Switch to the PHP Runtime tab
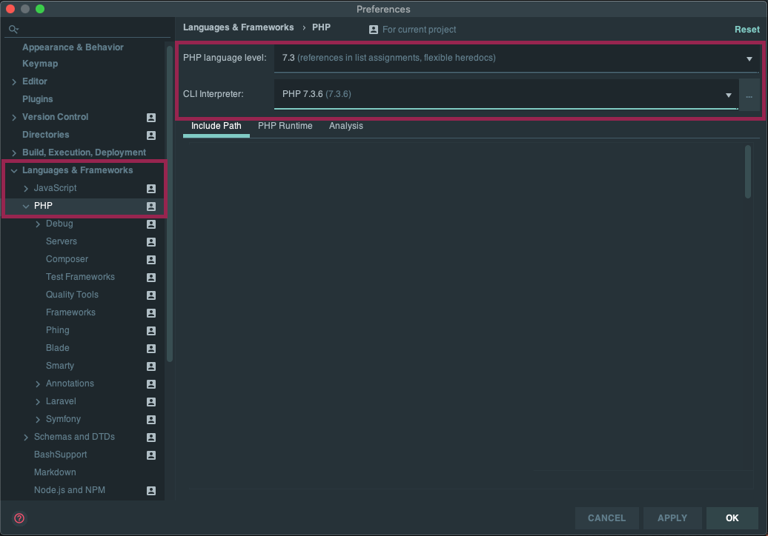The width and height of the screenshot is (768, 536). [x=285, y=126]
